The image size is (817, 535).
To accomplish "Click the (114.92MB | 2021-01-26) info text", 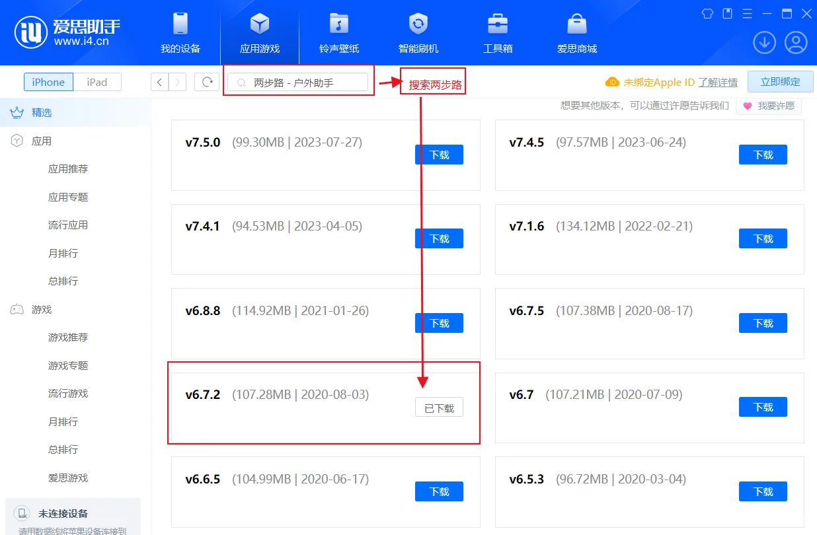I will point(300,310).
